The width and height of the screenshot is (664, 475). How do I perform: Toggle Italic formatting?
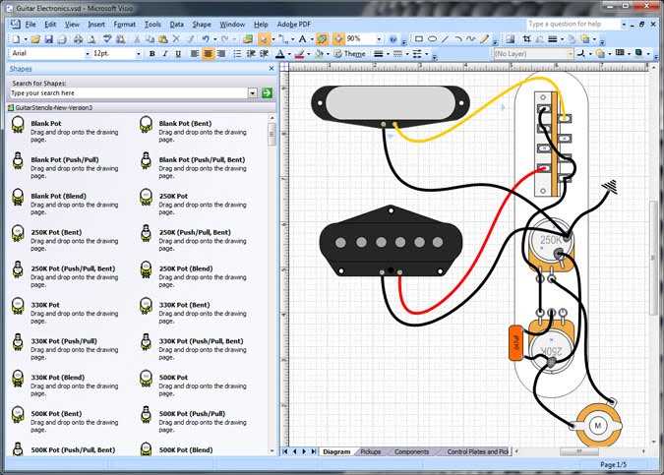(x=165, y=54)
